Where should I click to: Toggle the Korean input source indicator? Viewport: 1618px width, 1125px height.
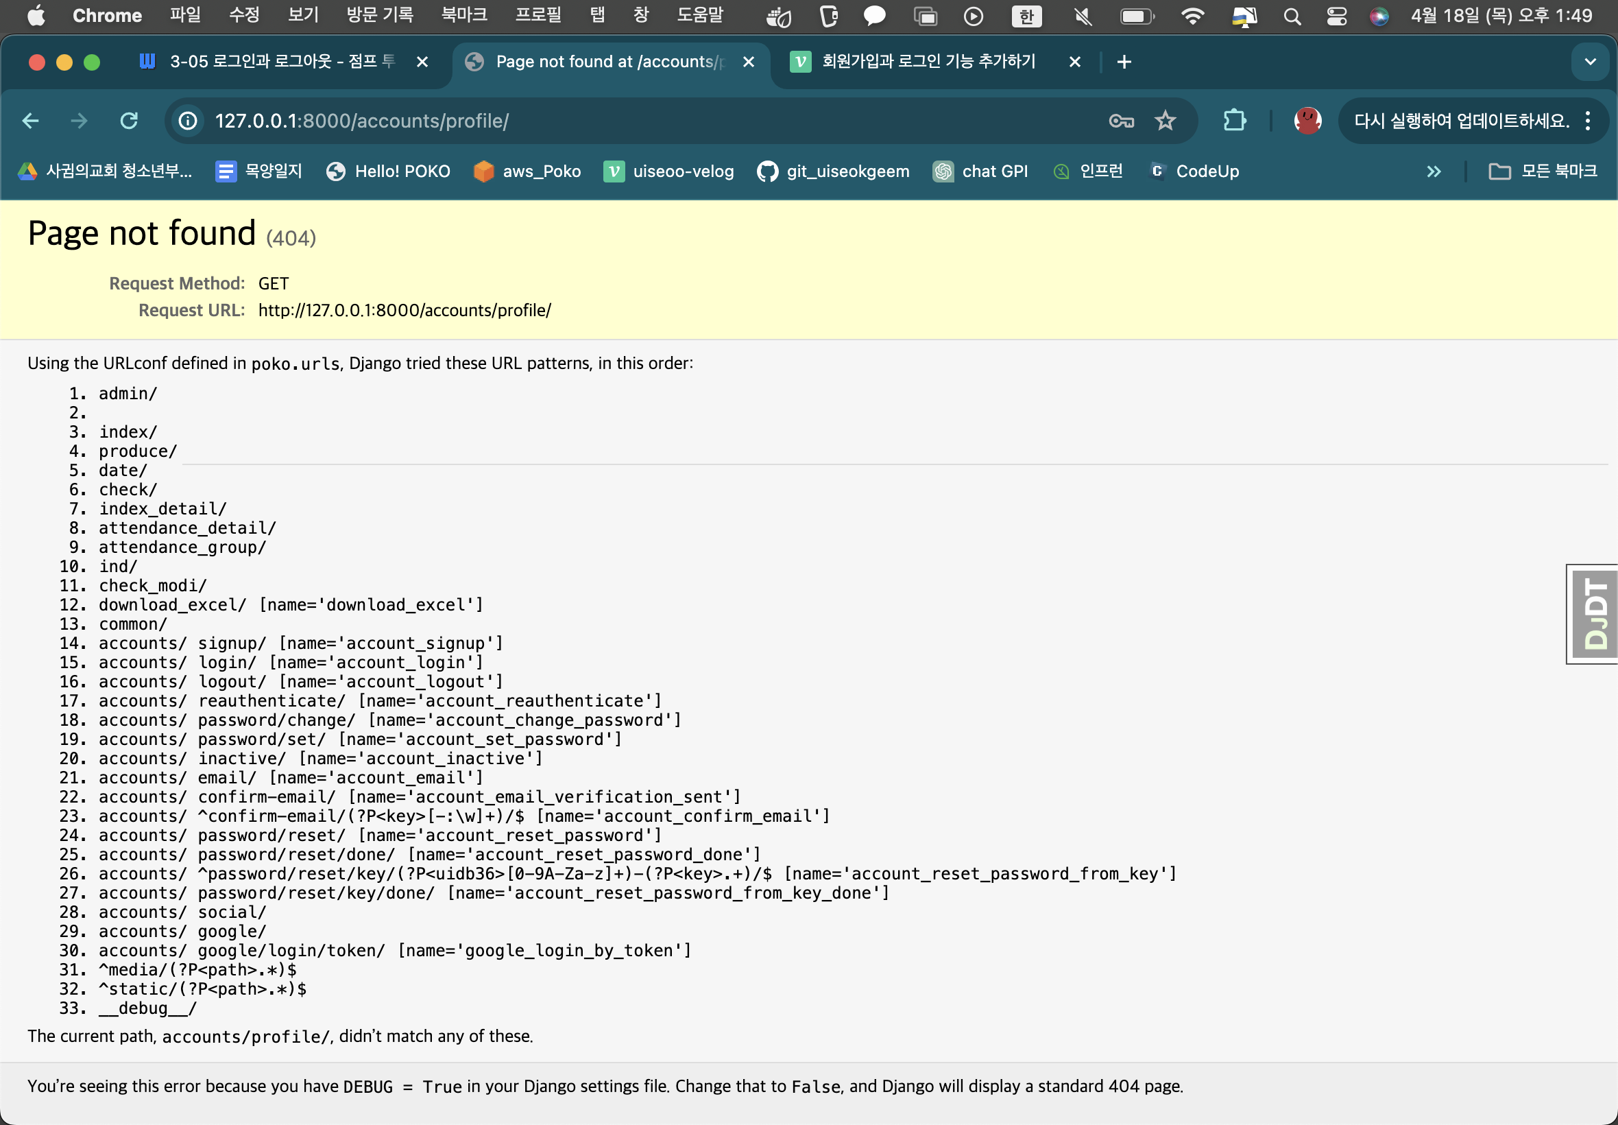coord(1026,16)
